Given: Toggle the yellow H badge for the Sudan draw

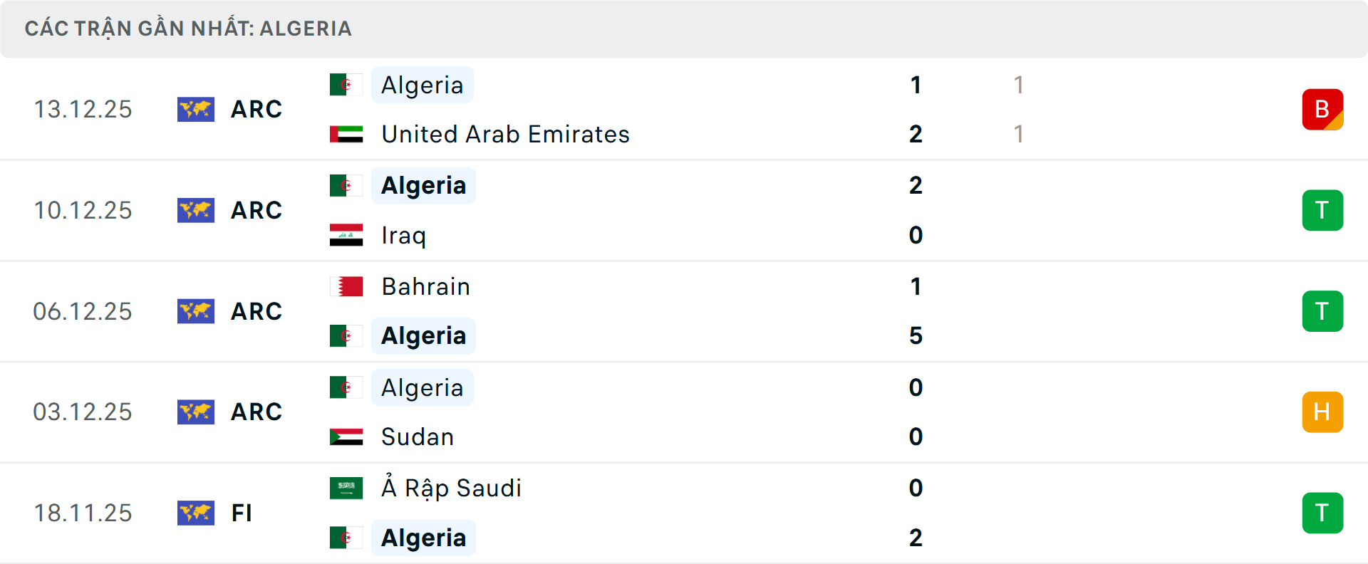Looking at the screenshot, I should pos(1322,412).
